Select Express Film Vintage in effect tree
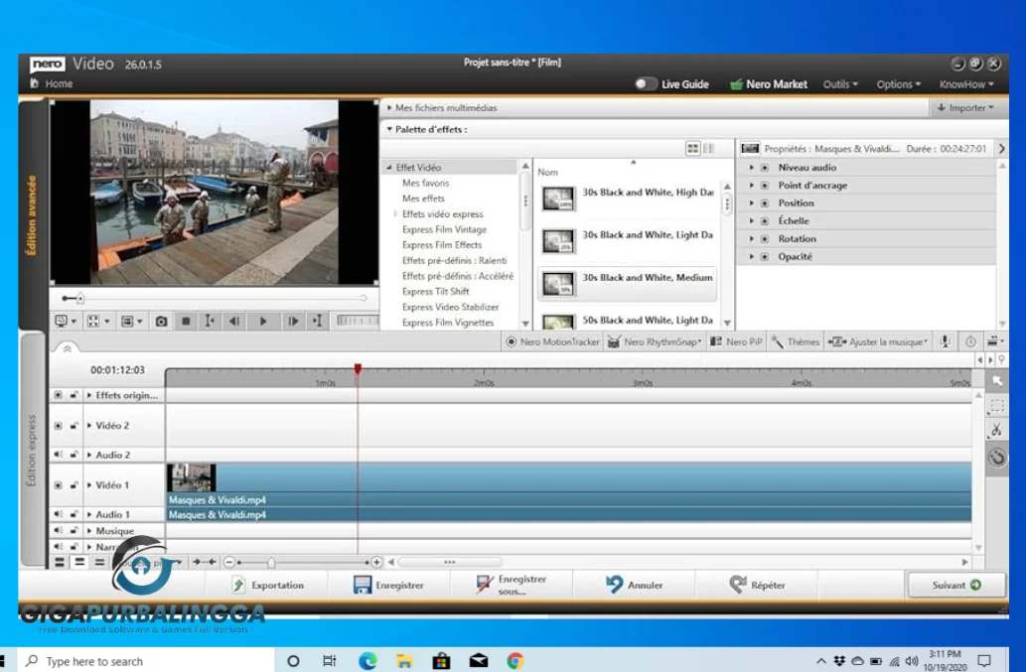The image size is (1026, 672). 444,229
